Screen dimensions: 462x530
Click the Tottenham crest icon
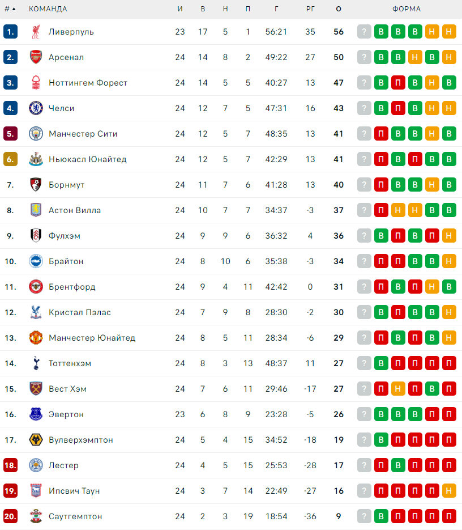point(36,363)
